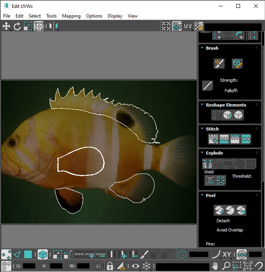Open the Tools menu
265x272 pixels.
pyautogui.click(x=51, y=16)
